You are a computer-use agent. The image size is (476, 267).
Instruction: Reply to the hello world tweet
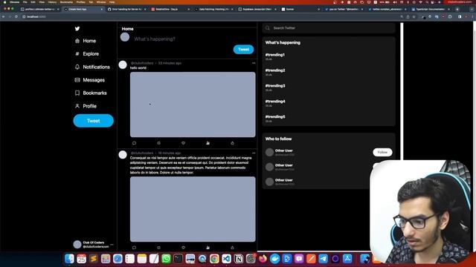pos(134,143)
